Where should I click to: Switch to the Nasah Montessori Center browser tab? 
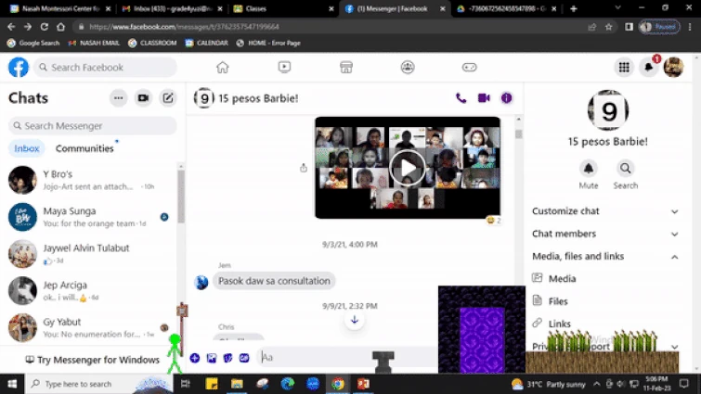pyautogui.click(x=60, y=8)
